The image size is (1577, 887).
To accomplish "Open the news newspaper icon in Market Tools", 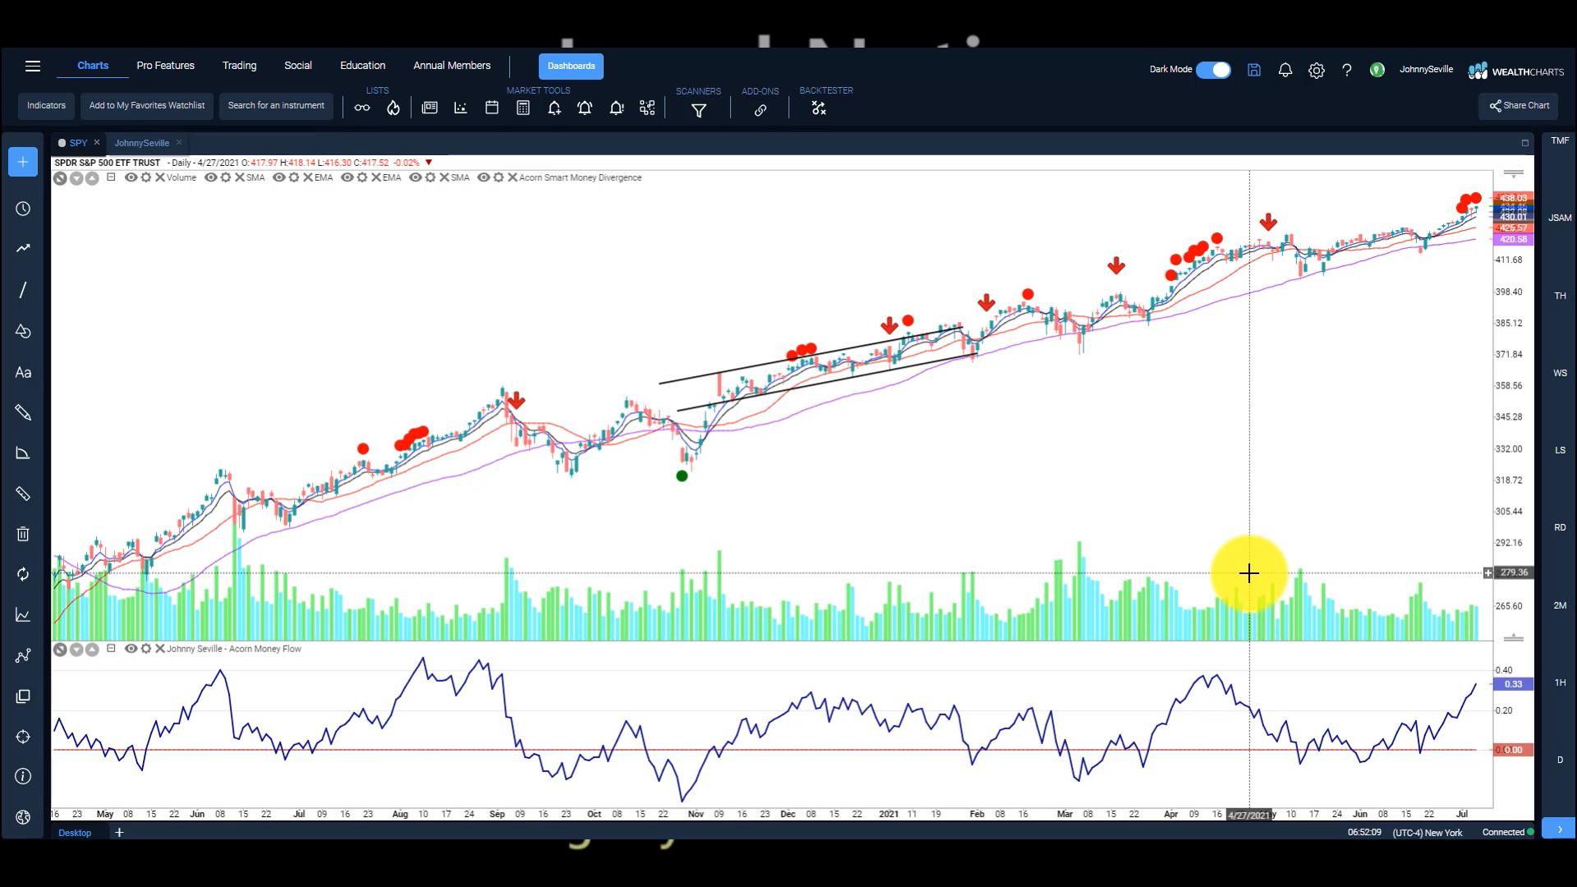I will [430, 108].
